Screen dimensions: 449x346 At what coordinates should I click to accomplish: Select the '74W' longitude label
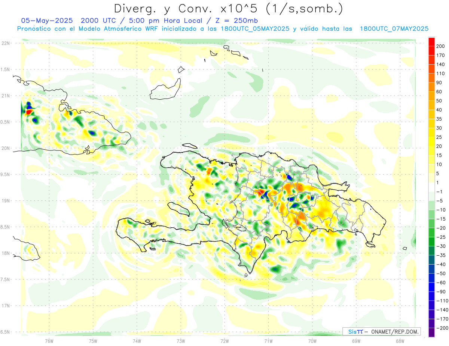coord(137,340)
